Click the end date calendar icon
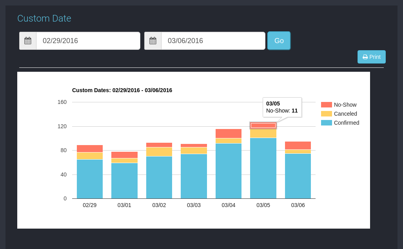Viewport: 403px width, 249px height. pyautogui.click(x=153, y=41)
